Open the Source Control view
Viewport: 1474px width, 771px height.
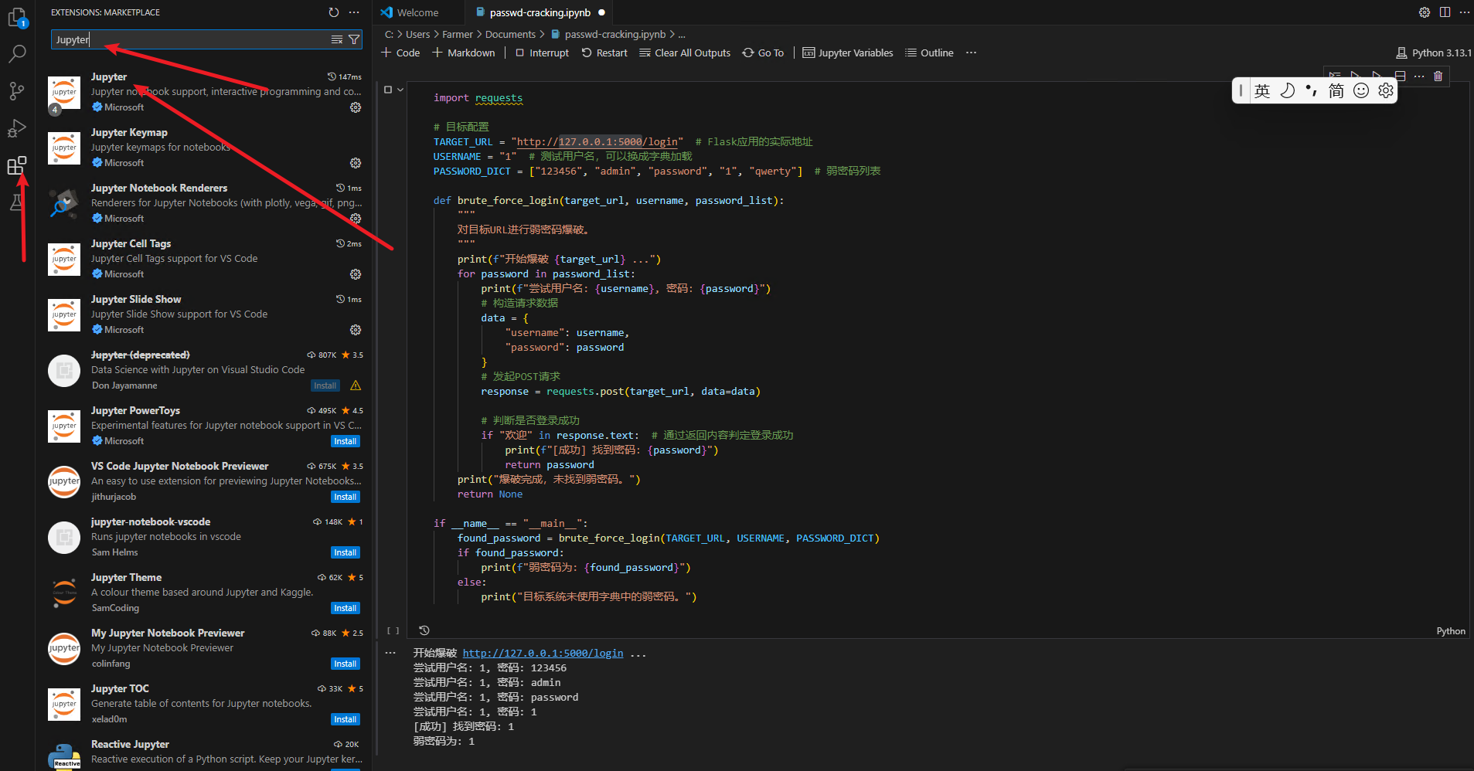pos(17,90)
